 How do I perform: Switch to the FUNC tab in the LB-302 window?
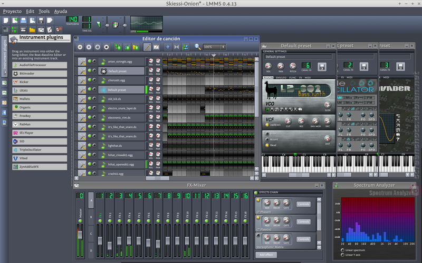pos(293,77)
